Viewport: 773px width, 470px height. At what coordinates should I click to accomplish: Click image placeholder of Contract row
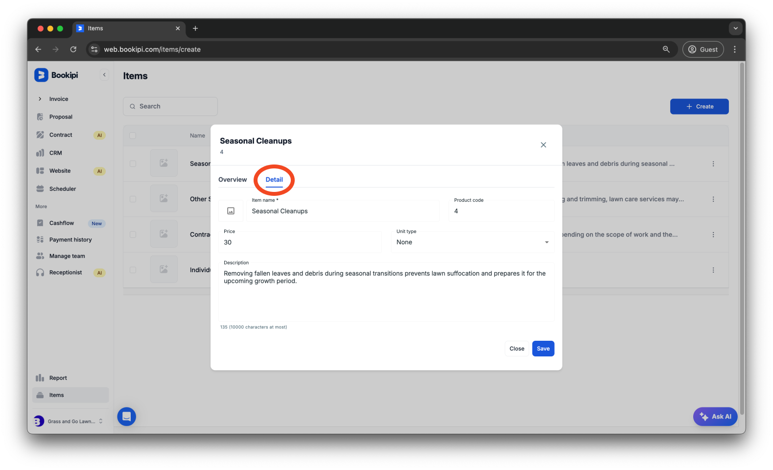point(164,234)
